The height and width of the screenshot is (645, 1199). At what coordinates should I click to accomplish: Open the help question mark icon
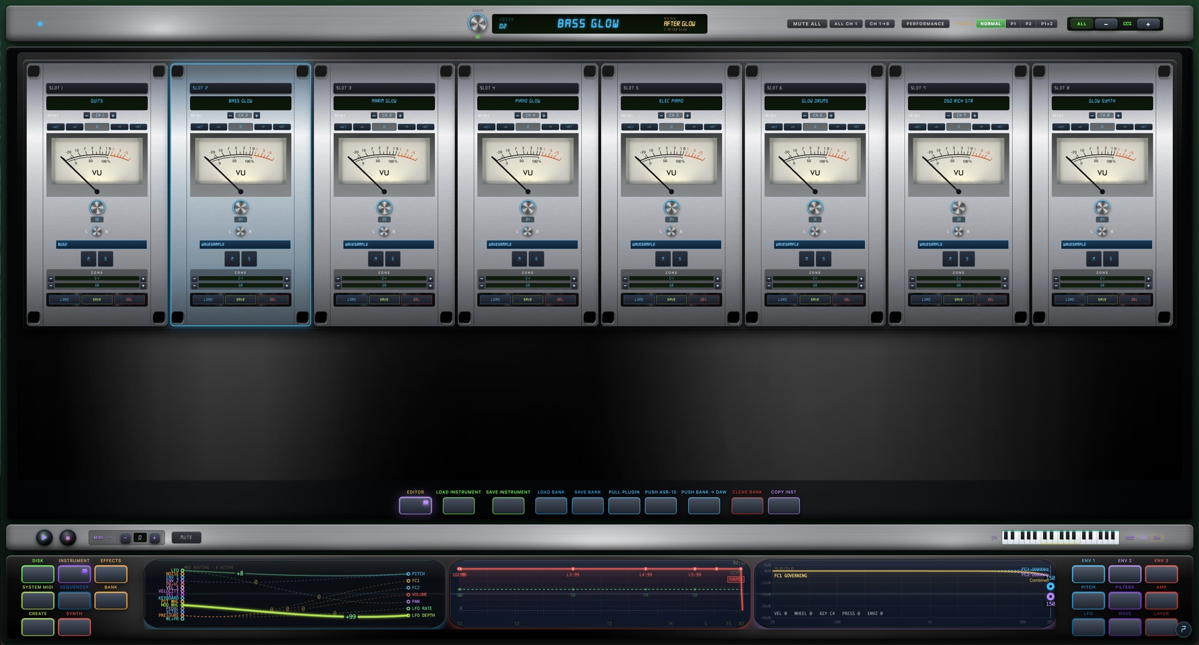(1183, 629)
